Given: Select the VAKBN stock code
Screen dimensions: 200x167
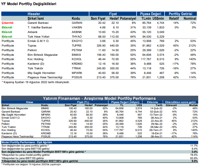Looking at the screenshot, I should pos(77,27).
